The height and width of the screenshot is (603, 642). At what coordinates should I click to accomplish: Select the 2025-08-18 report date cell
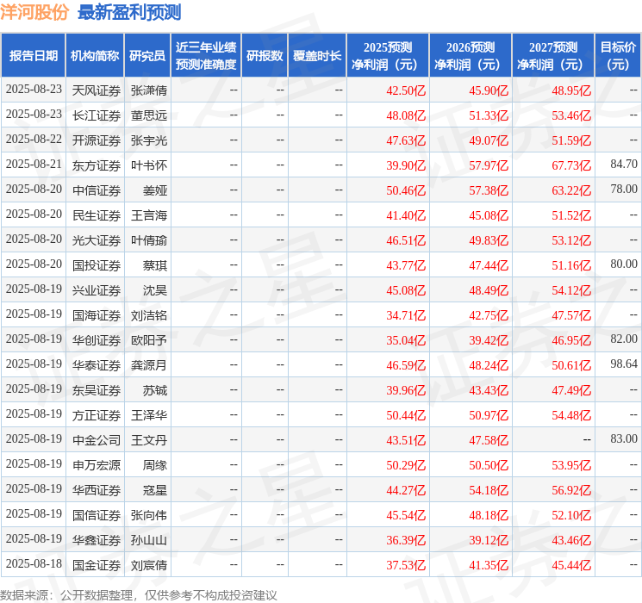pos(34,564)
